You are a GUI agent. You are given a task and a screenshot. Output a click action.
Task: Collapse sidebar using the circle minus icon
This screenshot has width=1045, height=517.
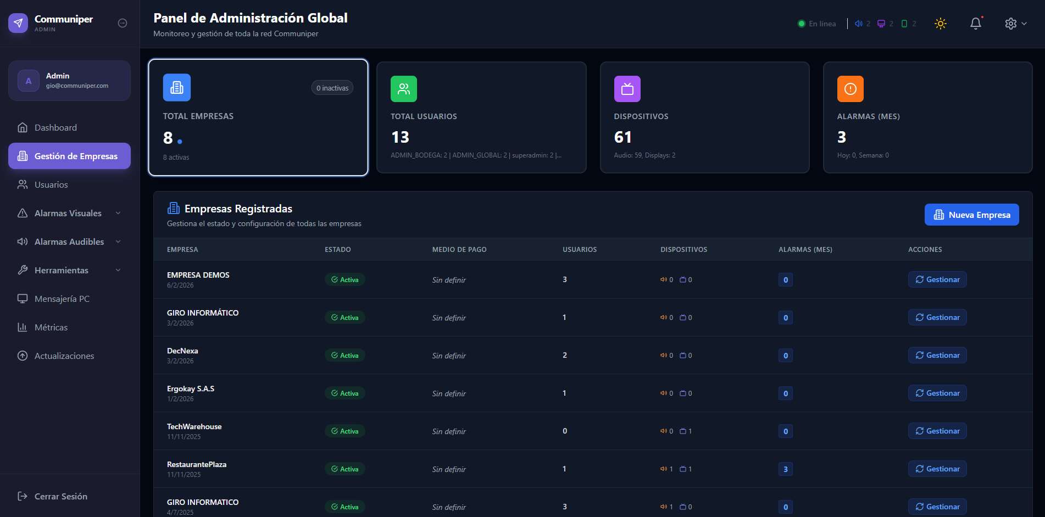tap(123, 23)
